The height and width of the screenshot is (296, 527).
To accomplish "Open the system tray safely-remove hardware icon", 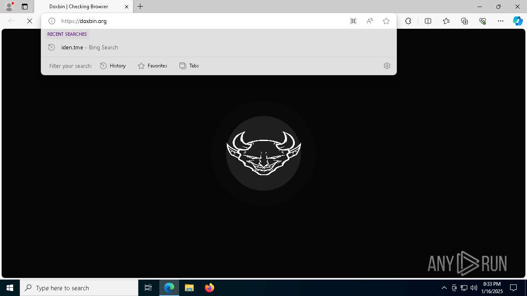I will (454, 288).
